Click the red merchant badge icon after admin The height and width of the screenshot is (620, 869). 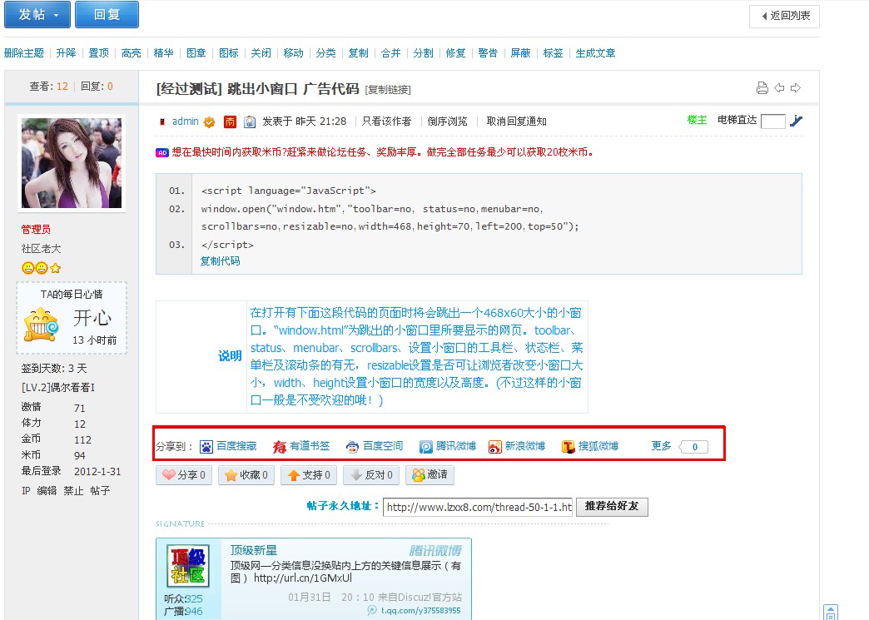(x=230, y=122)
